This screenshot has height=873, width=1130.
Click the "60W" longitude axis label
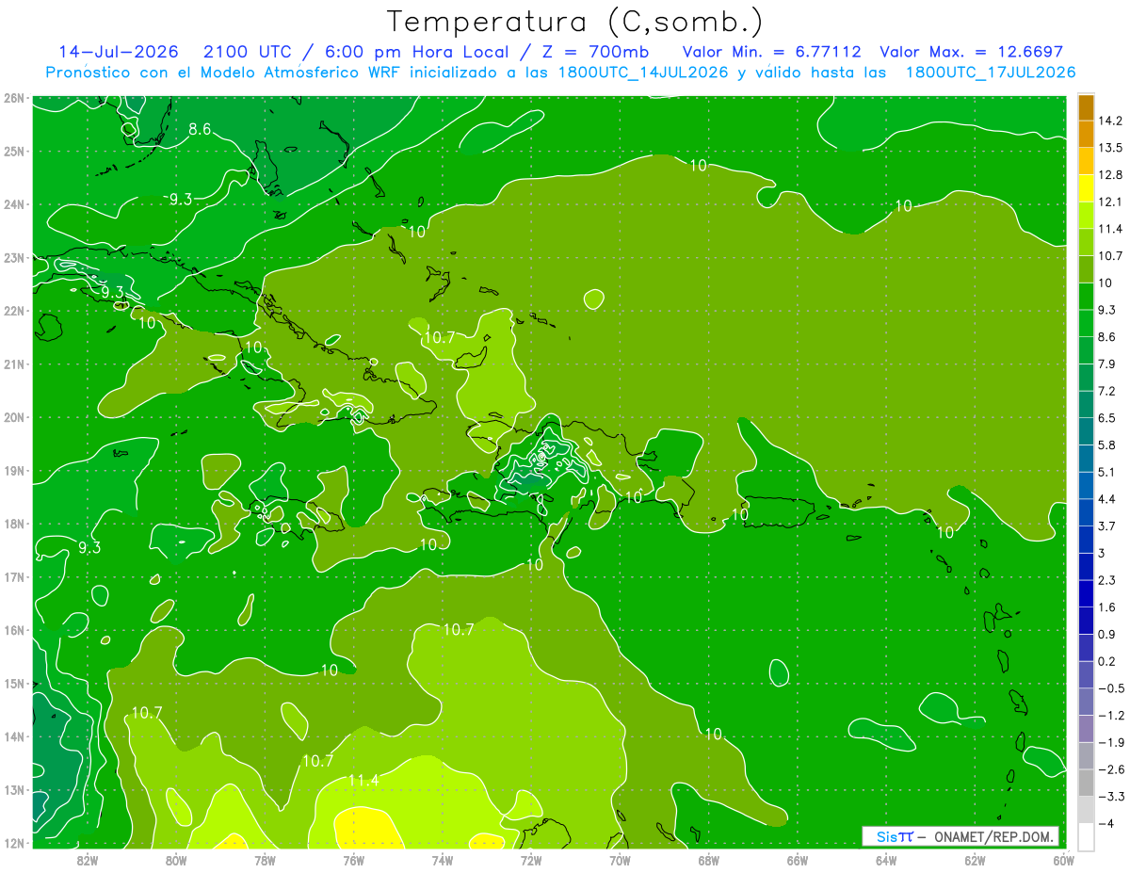(1063, 860)
